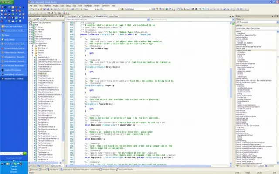The width and height of the screenshot is (279, 174).
Task: Select the Security folder in Solution Explorer
Action: (41, 53)
